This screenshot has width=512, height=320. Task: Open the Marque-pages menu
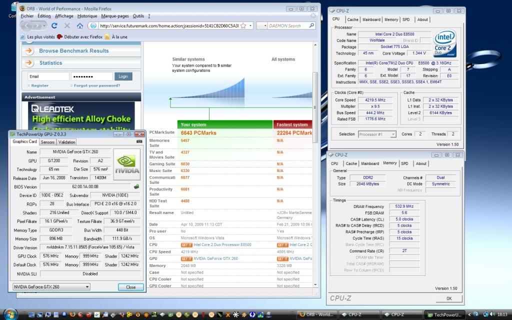[x=115, y=16]
